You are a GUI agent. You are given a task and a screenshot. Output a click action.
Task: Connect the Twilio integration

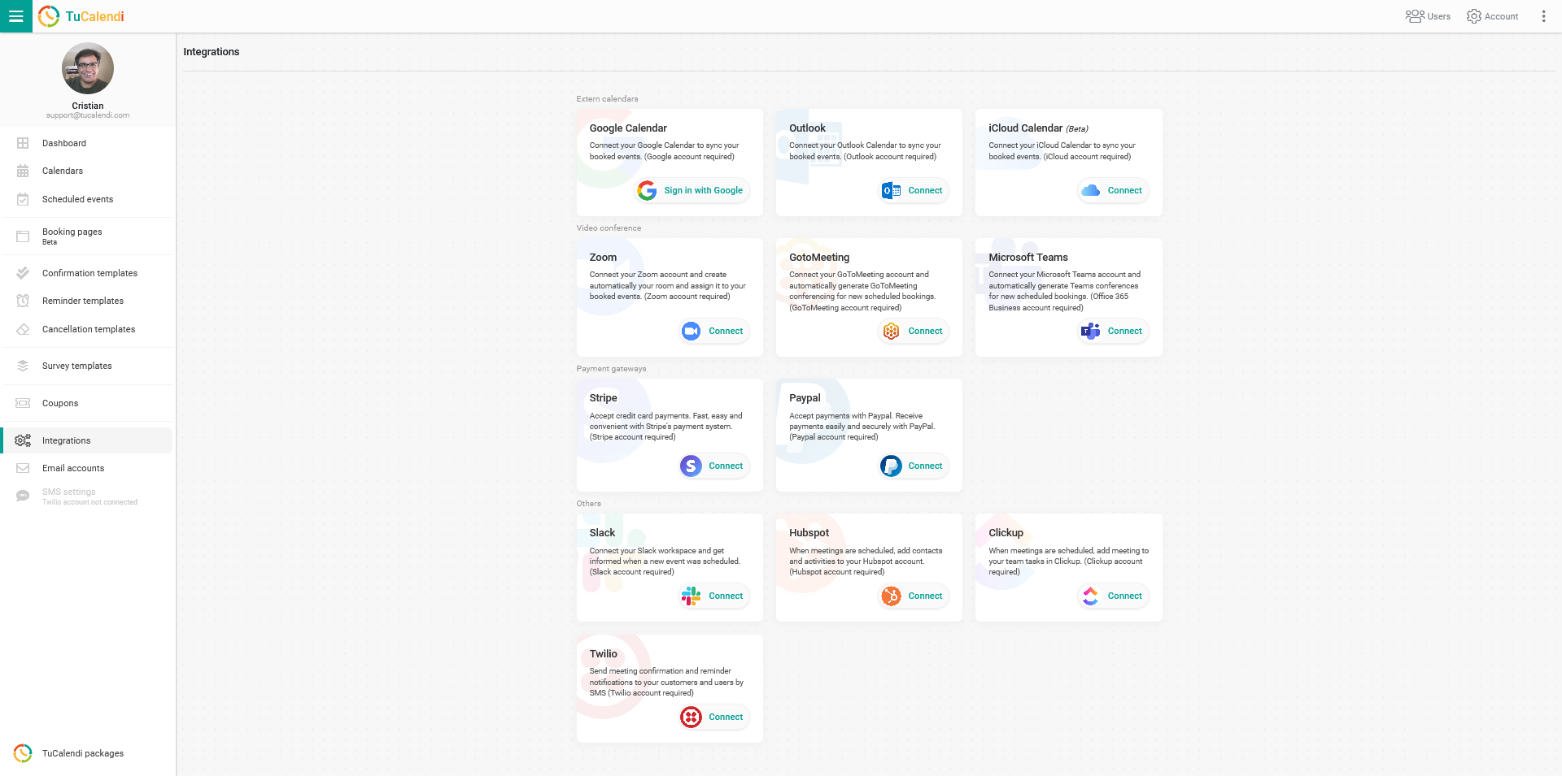713,717
